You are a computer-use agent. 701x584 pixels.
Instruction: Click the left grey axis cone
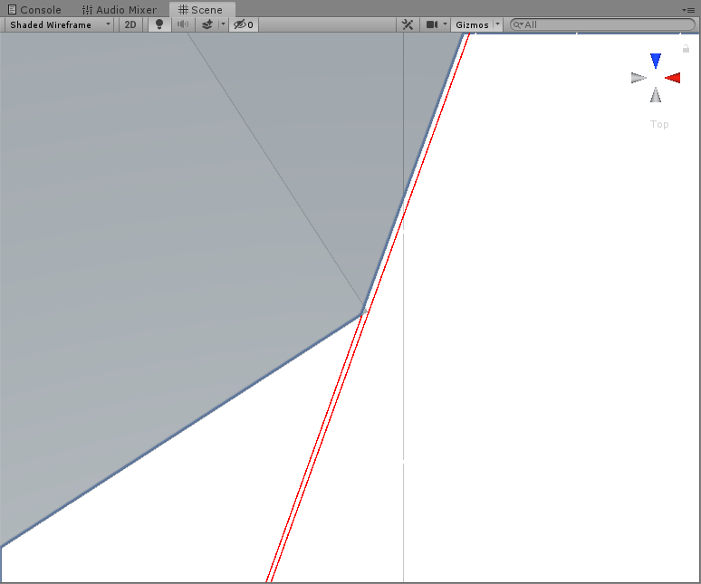click(639, 78)
